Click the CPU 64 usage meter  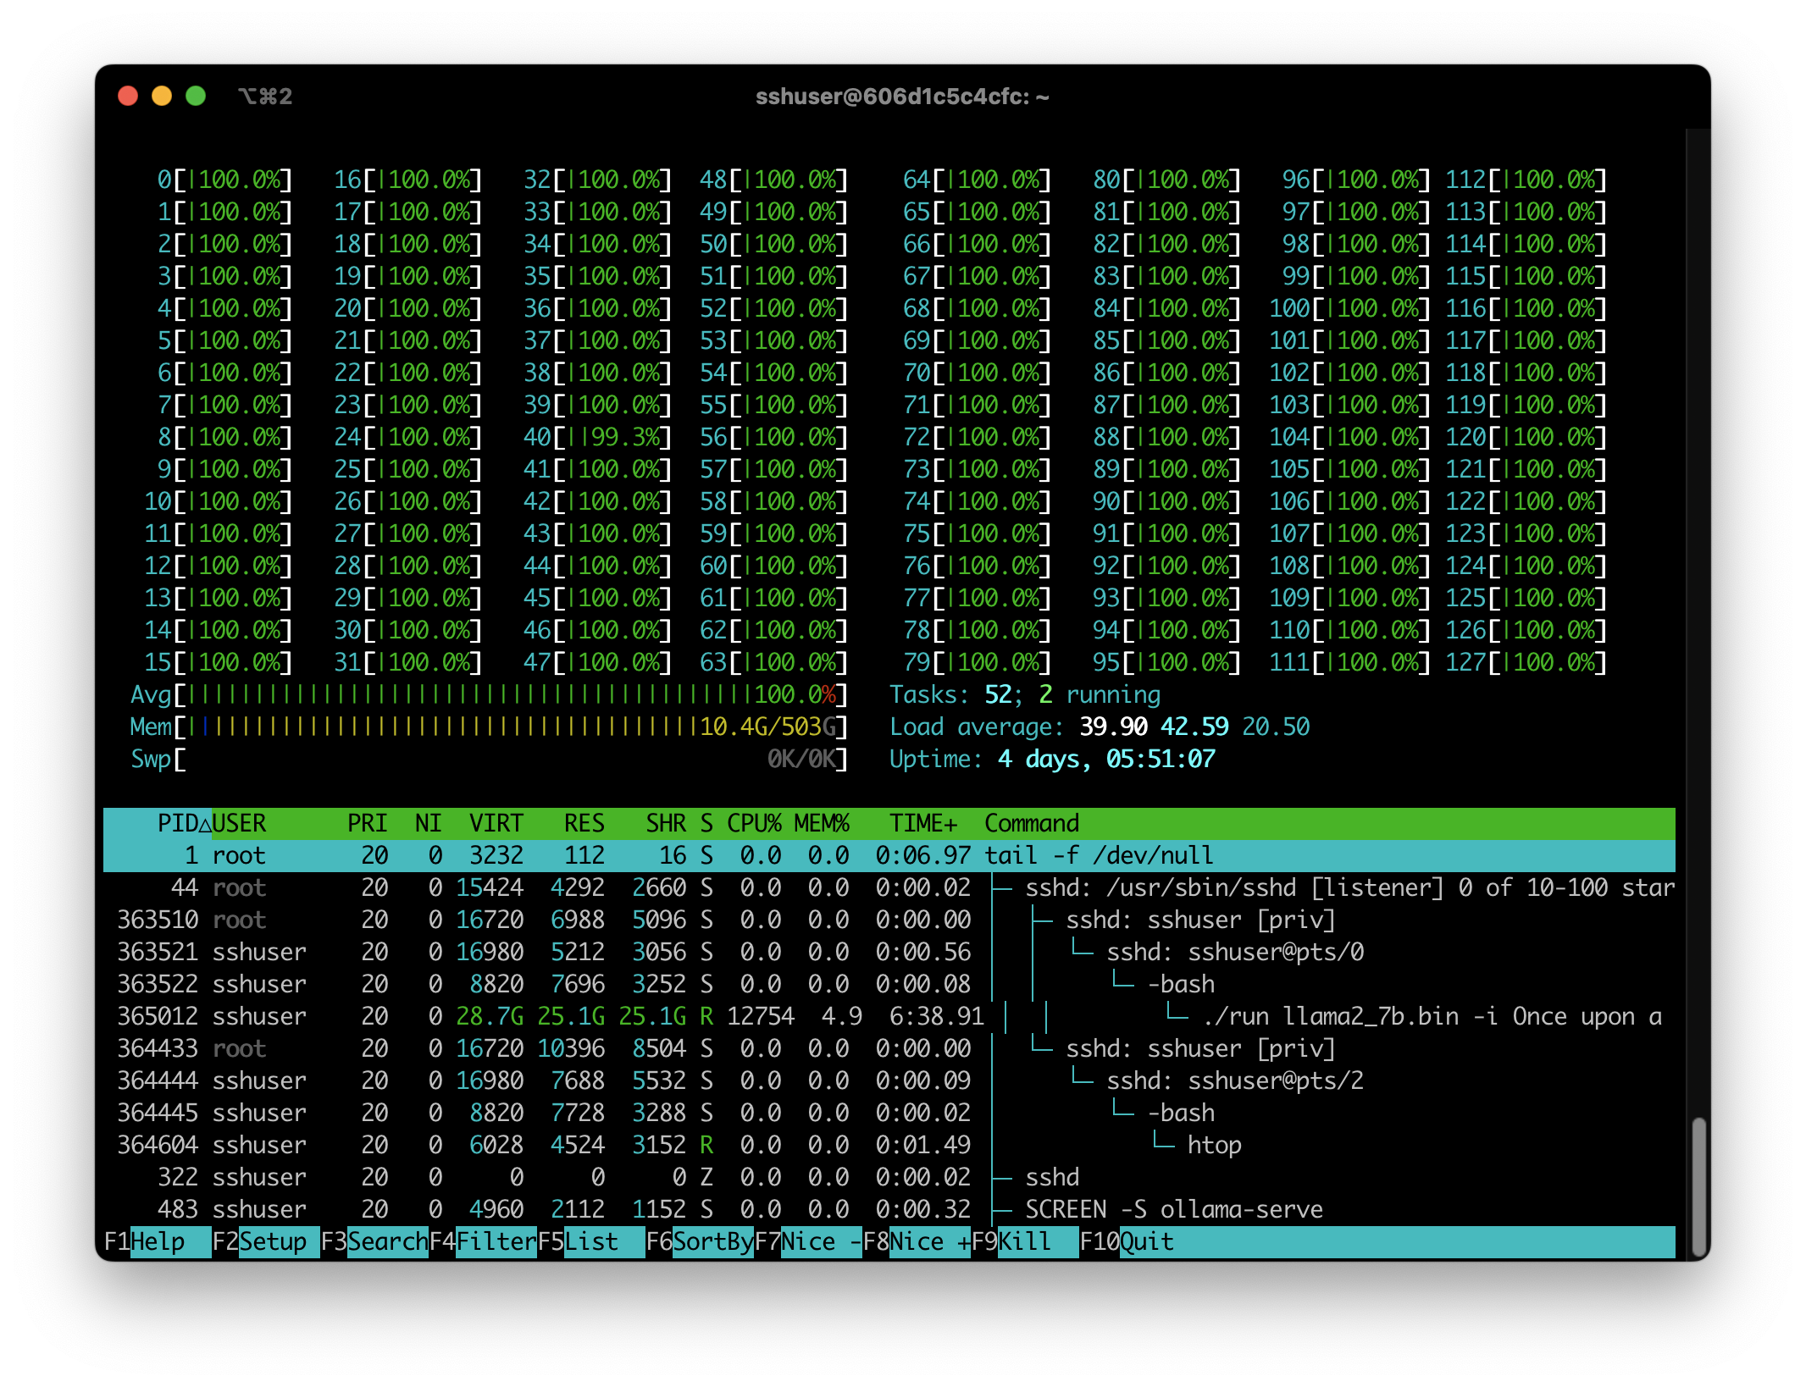click(x=977, y=180)
